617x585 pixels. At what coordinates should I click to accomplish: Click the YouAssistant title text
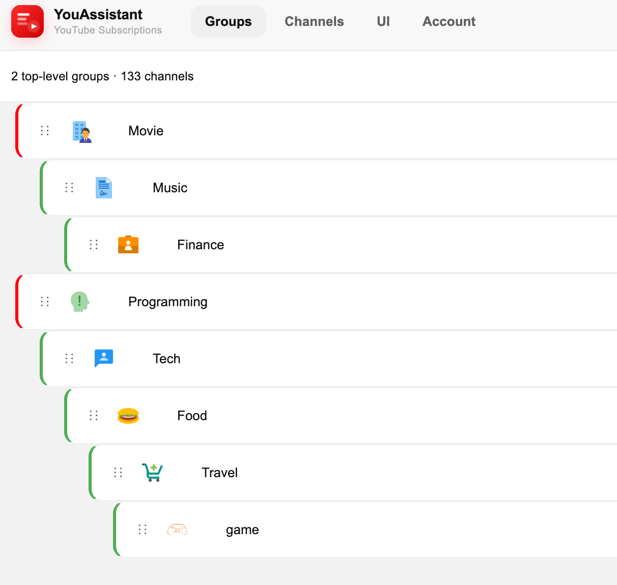point(98,14)
